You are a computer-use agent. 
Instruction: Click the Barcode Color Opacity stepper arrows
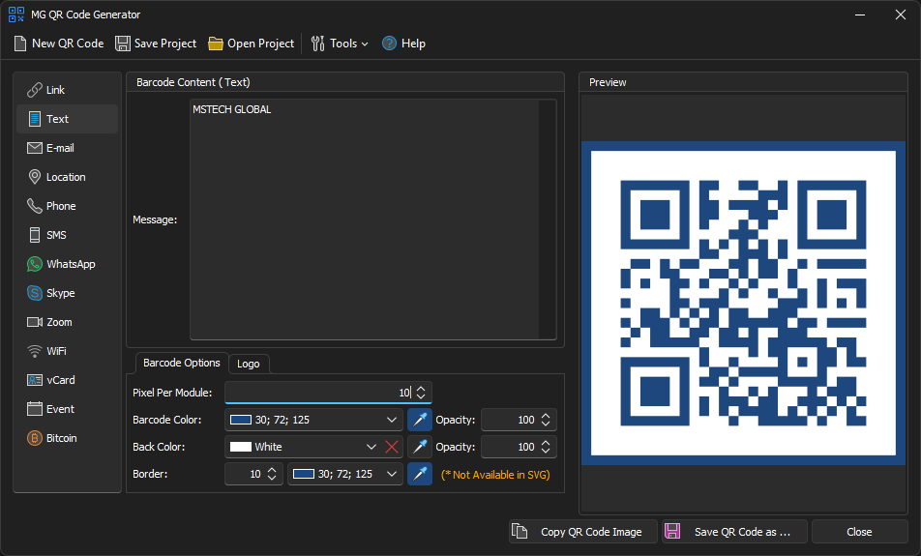tap(545, 420)
